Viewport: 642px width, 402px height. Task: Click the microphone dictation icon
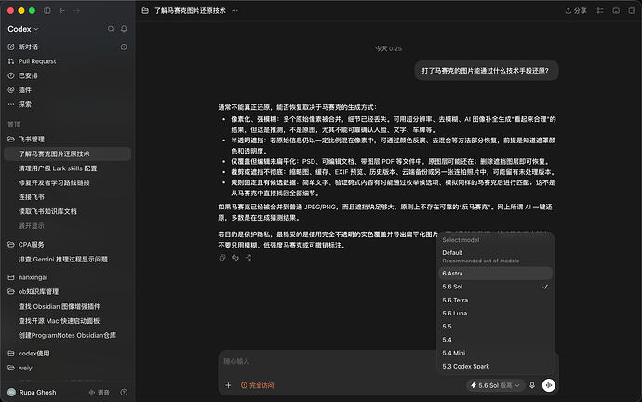(x=532, y=385)
